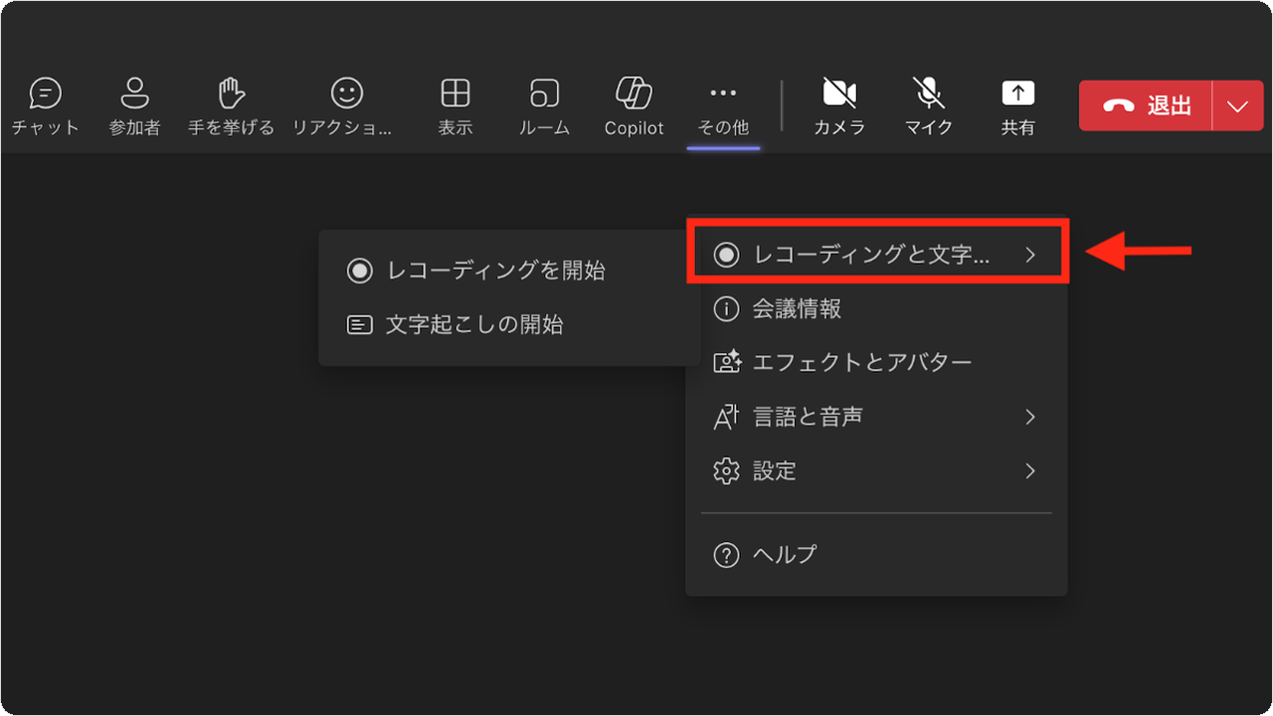
Task: Open エフェクトとアバター effects menu item
Action: [876, 362]
